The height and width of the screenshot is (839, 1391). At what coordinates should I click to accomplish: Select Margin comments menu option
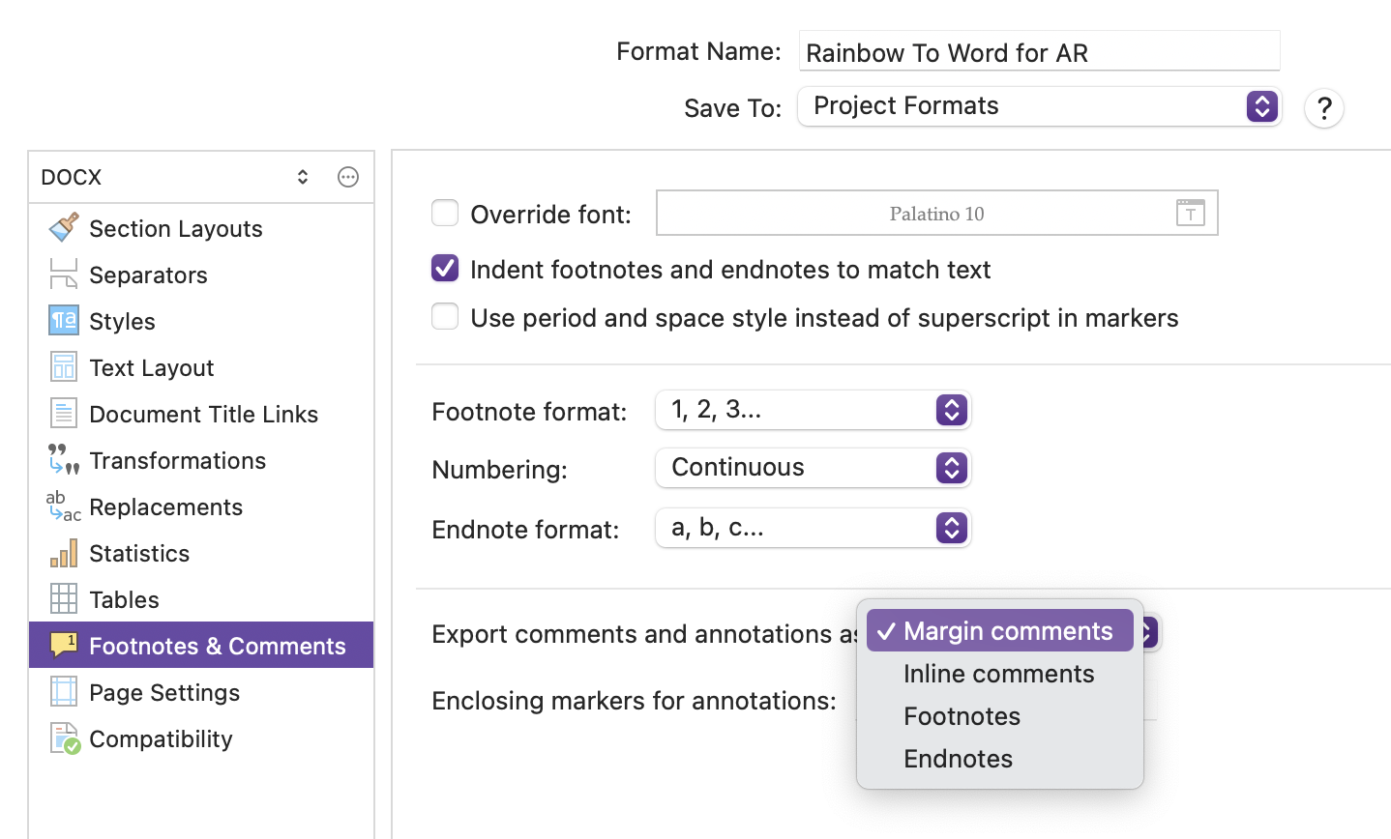(x=1000, y=630)
